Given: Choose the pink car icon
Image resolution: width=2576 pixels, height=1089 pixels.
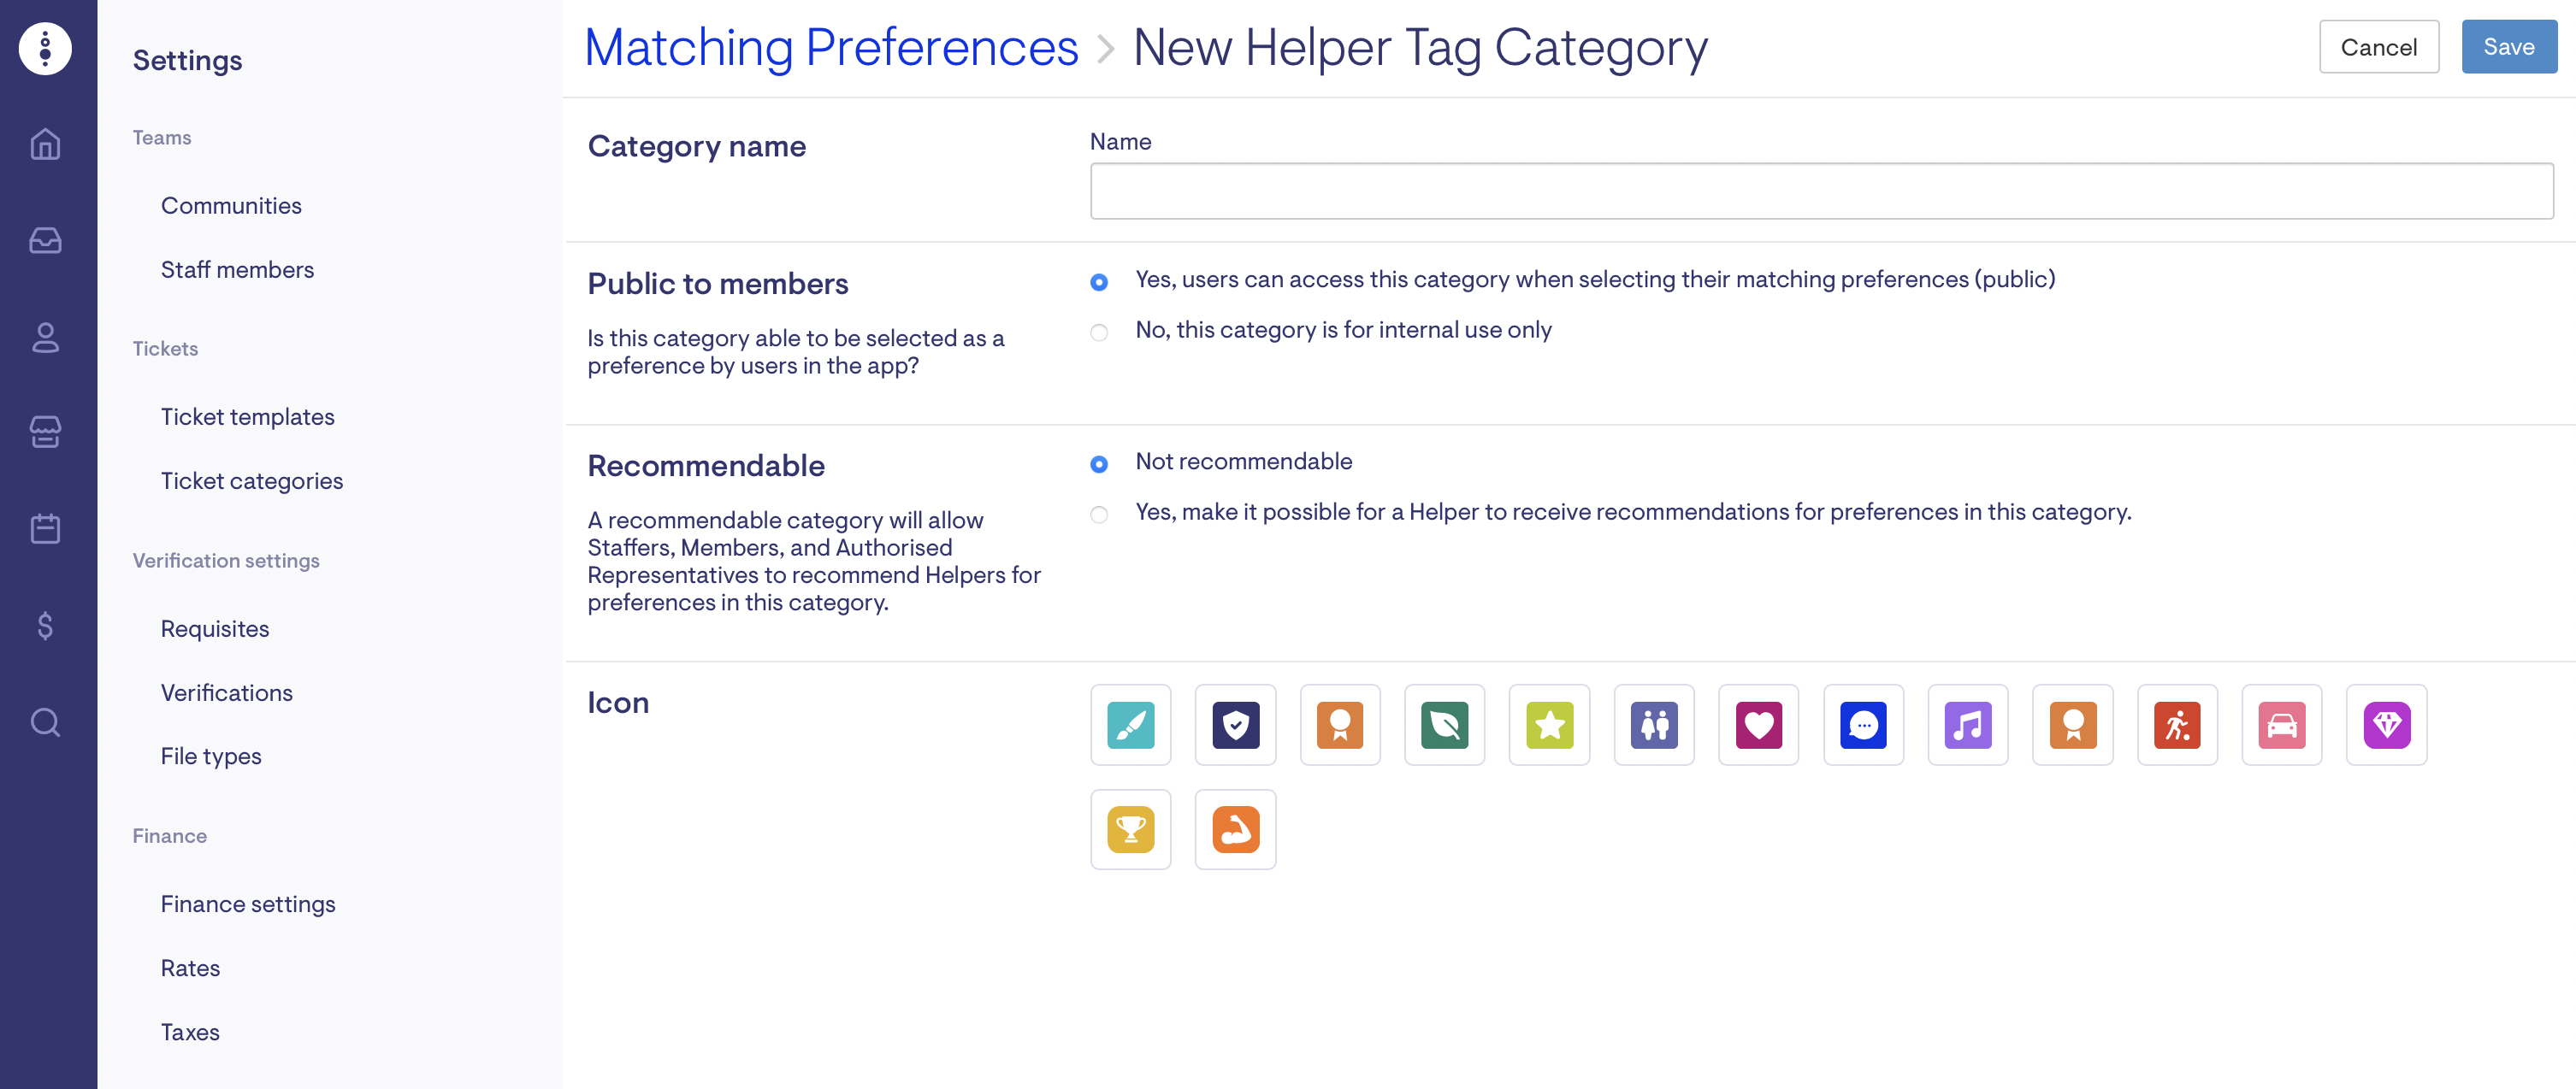Looking at the screenshot, I should click(2281, 724).
